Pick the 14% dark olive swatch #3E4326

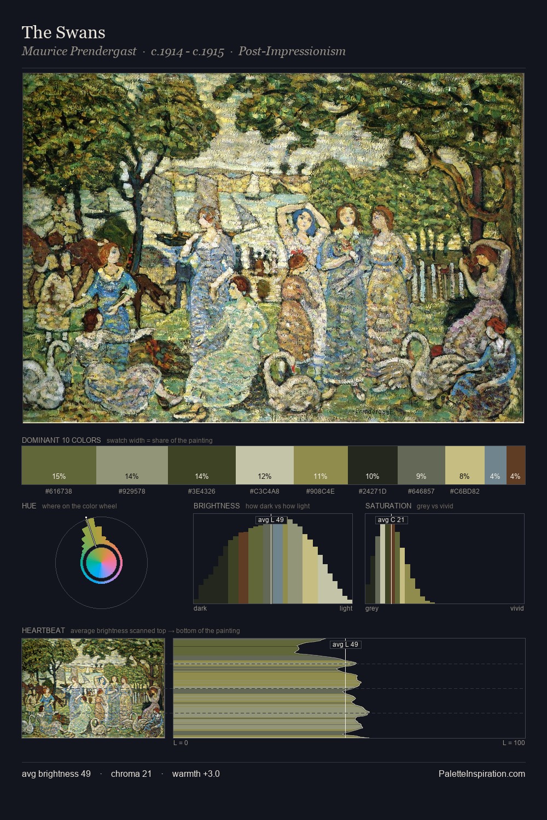click(202, 465)
